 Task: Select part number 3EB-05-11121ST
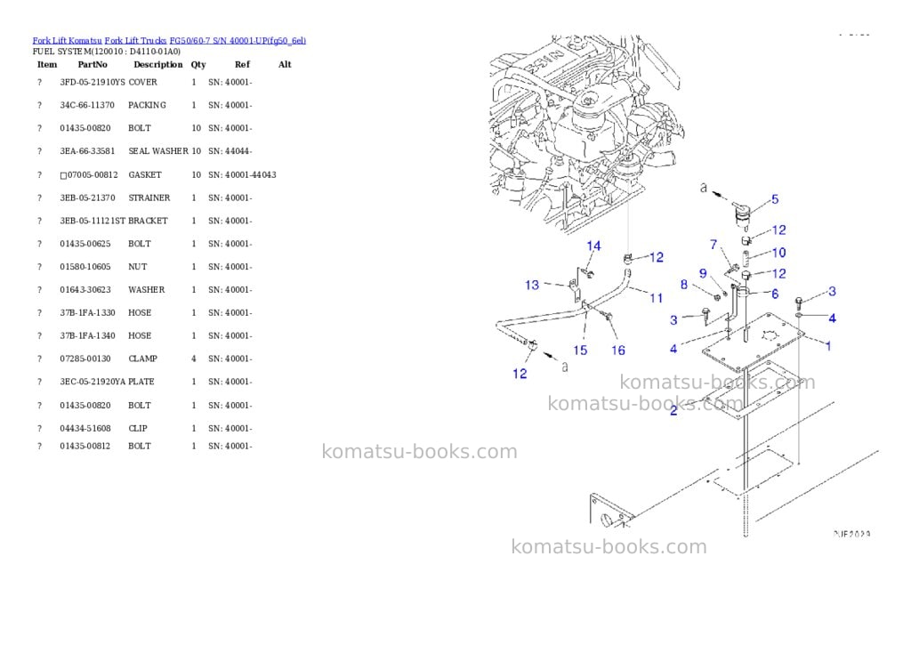[93, 221]
